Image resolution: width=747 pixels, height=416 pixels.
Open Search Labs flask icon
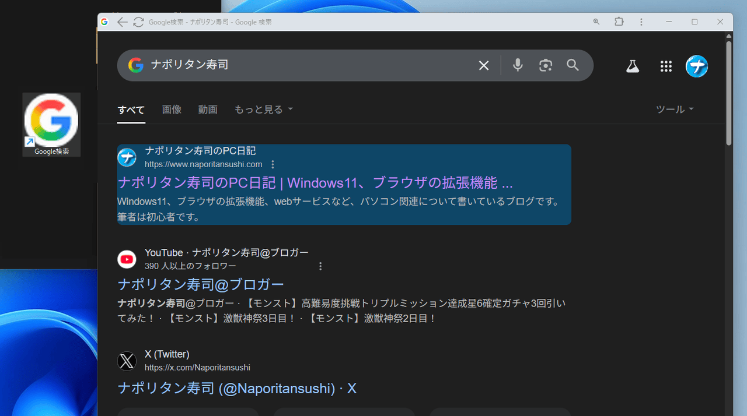633,66
